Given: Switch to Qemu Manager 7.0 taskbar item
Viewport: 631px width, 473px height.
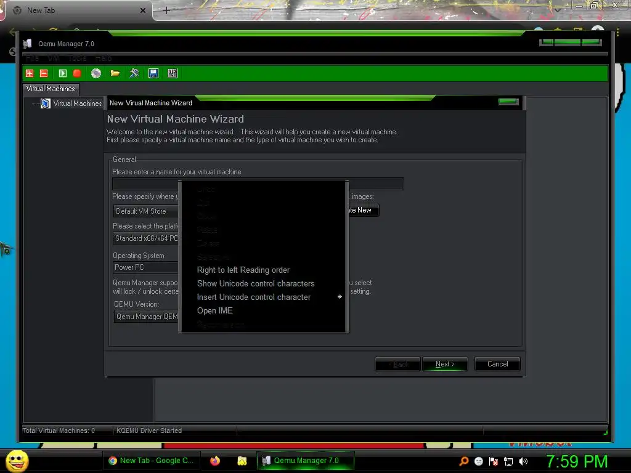Looking at the screenshot, I should 306,461.
